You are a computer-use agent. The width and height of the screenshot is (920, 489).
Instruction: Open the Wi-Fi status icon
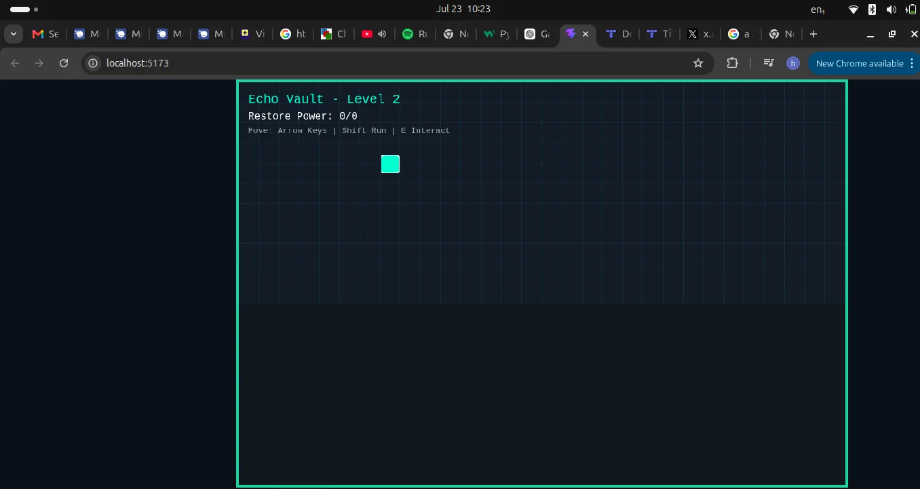[854, 10]
